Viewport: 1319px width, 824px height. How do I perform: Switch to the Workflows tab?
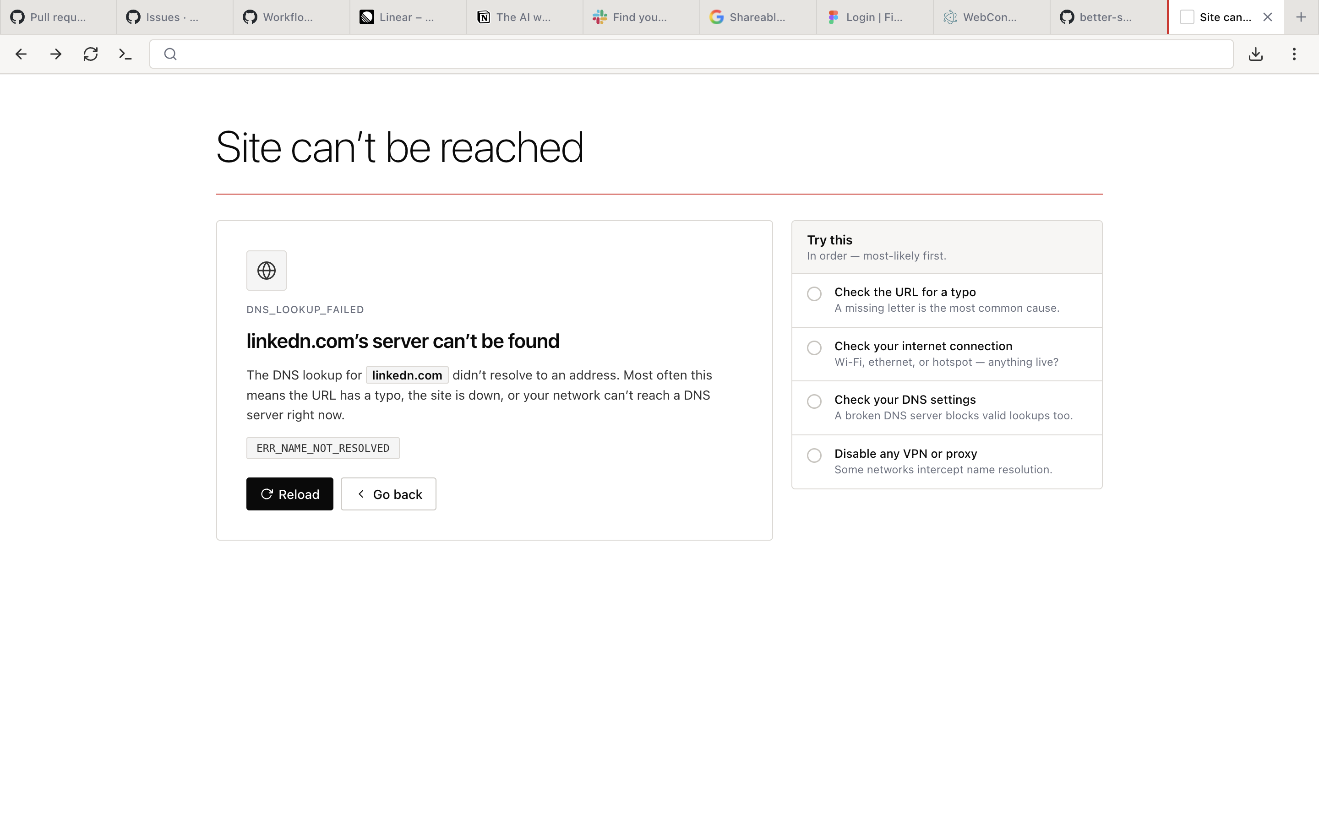[291, 17]
